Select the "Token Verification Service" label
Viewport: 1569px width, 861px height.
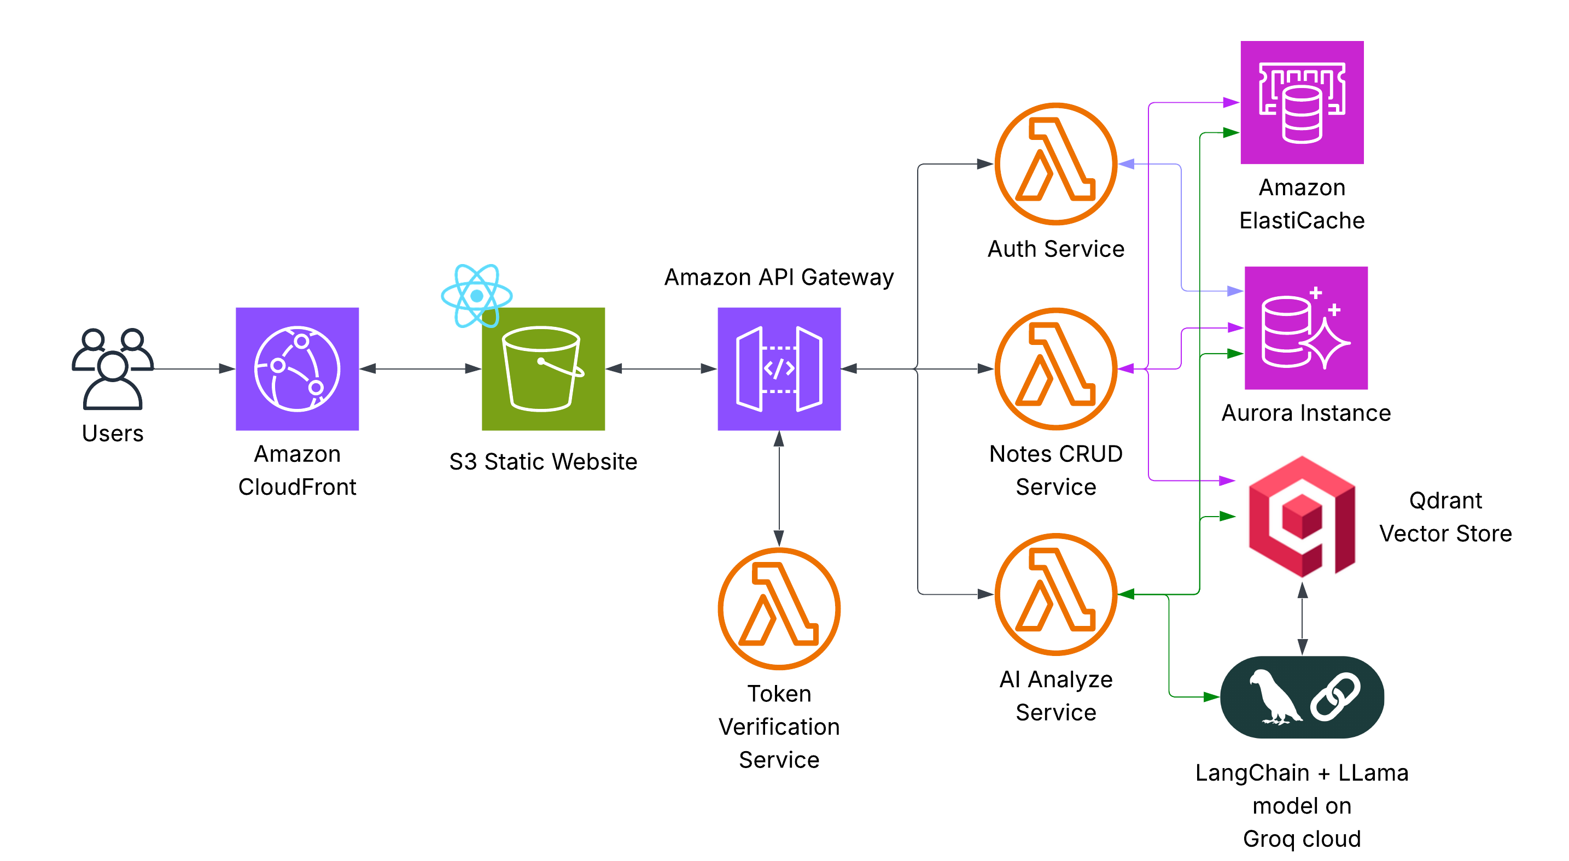(779, 727)
